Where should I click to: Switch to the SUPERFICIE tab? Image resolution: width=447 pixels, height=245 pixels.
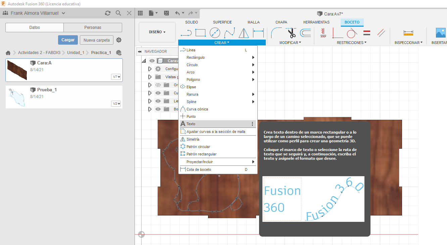click(x=222, y=22)
